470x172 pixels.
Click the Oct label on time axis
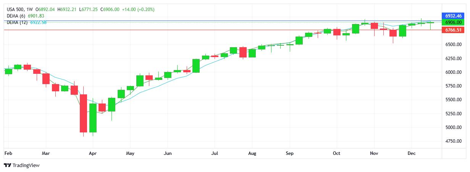tap(336, 153)
